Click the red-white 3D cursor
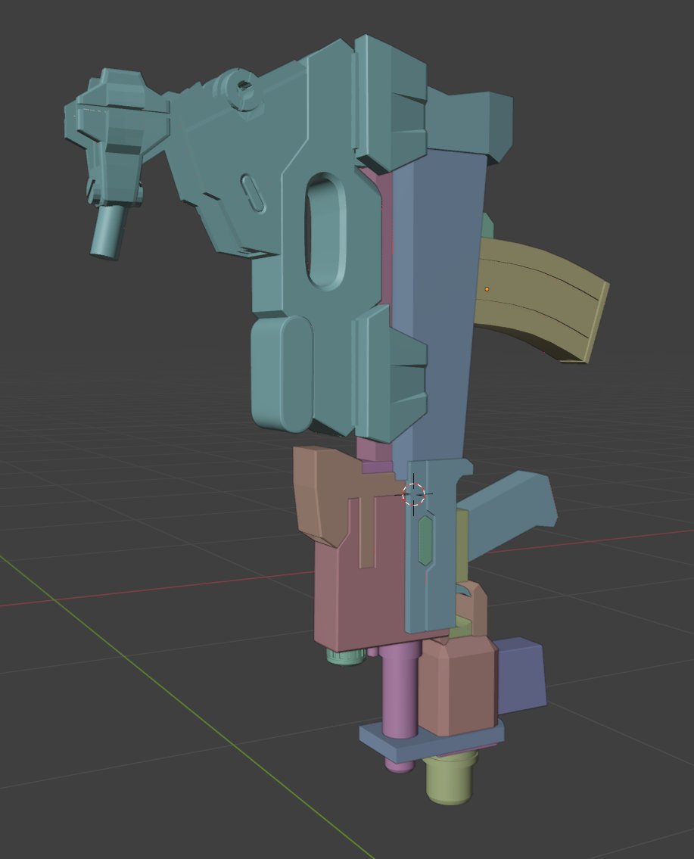 [413, 494]
